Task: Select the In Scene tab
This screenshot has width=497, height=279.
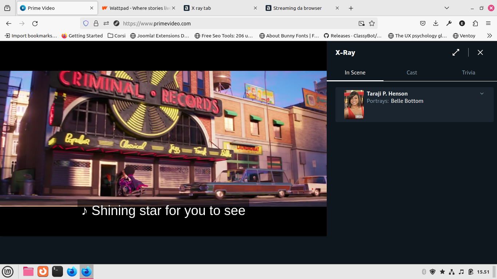Action: (x=355, y=73)
